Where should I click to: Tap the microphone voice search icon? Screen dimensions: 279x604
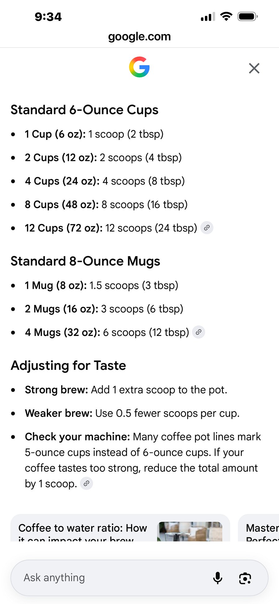click(x=218, y=578)
